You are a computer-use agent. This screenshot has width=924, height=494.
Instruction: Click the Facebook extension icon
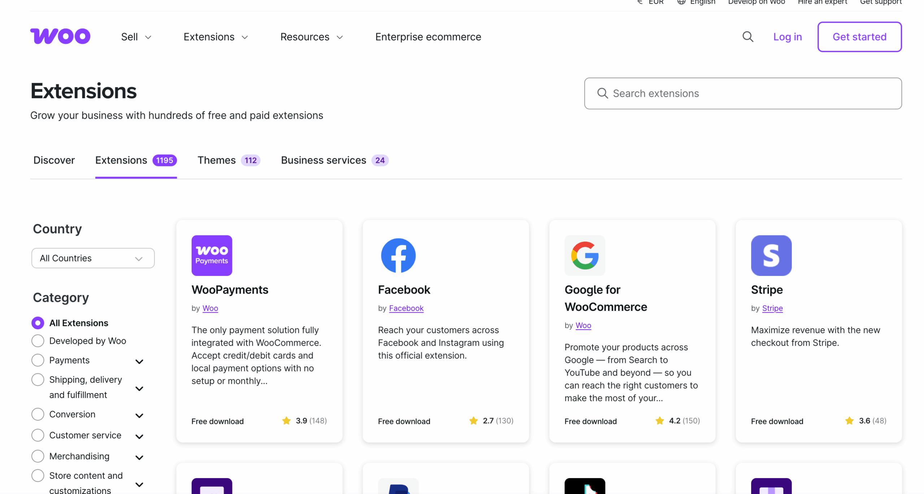pos(398,255)
